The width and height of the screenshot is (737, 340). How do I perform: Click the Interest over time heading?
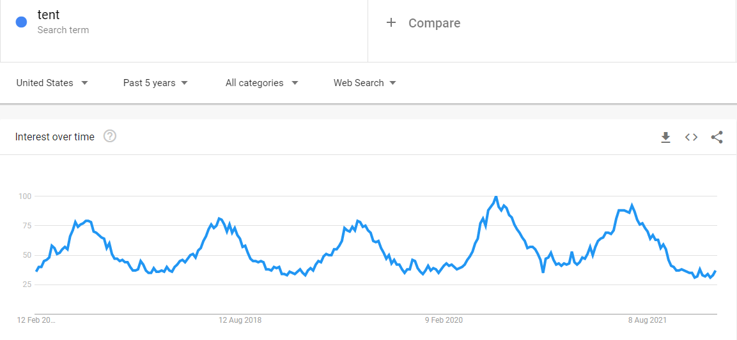pyautogui.click(x=55, y=137)
